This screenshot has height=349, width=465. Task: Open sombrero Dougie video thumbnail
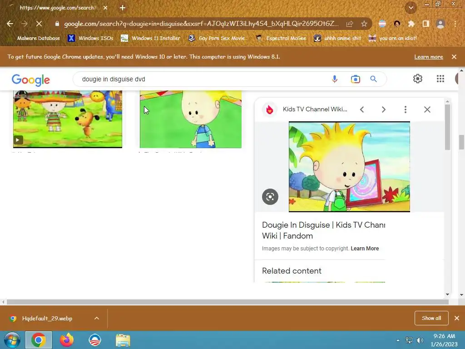(68, 119)
